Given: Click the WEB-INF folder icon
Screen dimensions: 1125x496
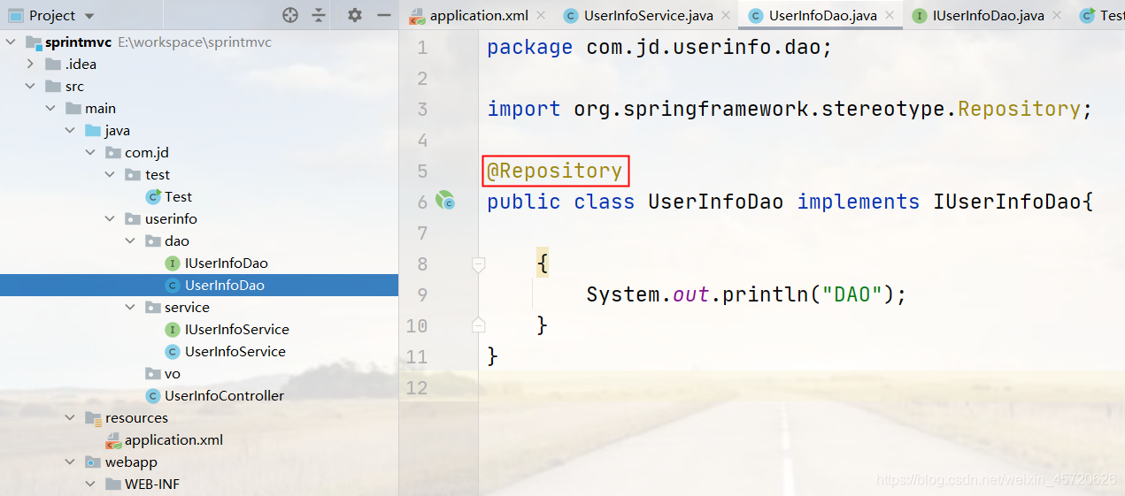Looking at the screenshot, I should [112, 485].
